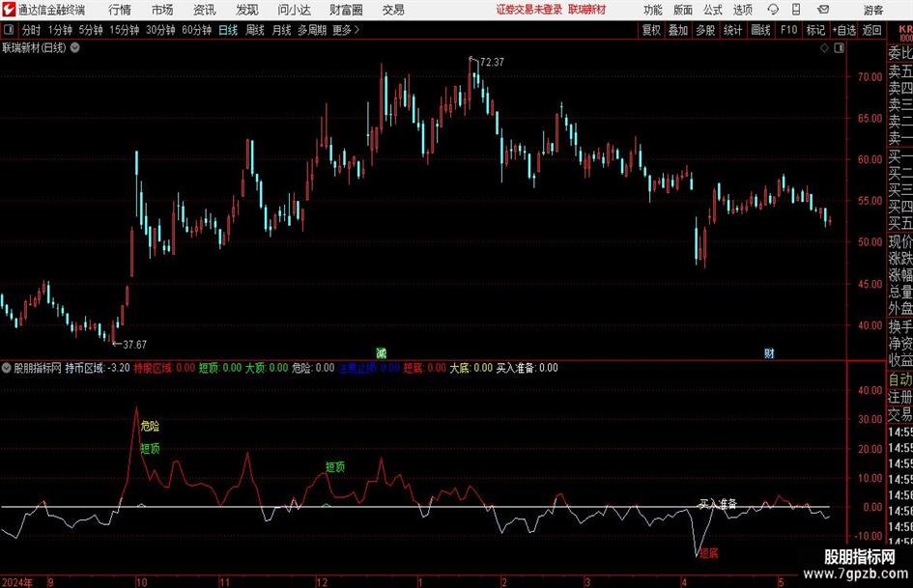Toggle the right info panel icon

[x=839, y=48]
